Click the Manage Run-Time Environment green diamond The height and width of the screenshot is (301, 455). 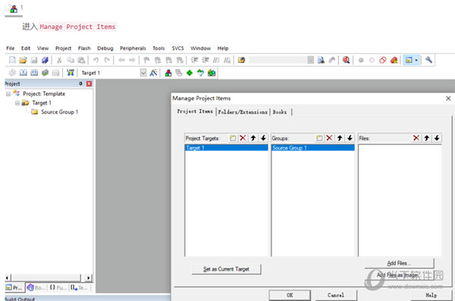click(190, 73)
